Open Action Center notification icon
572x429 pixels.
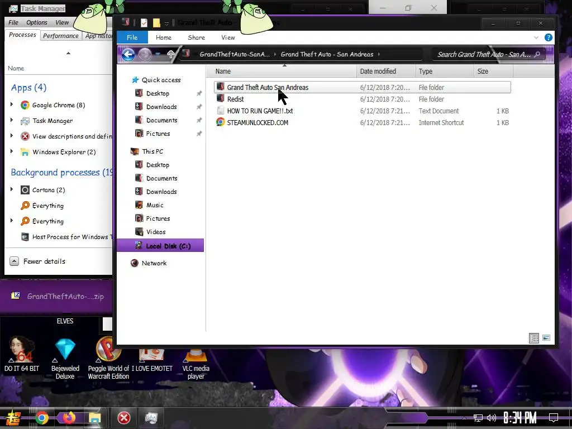tap(554, 418)
